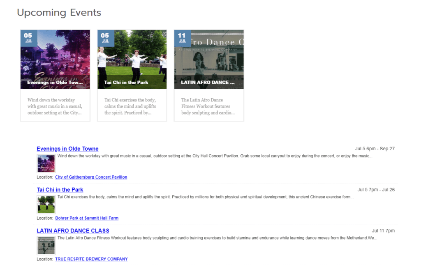Click the 05 JUL date badge on Tai Chi card
Screen dimensions: 421x278
click(106, 38)
